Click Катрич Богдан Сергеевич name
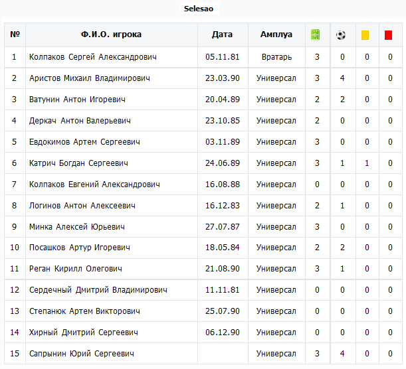 78,163
